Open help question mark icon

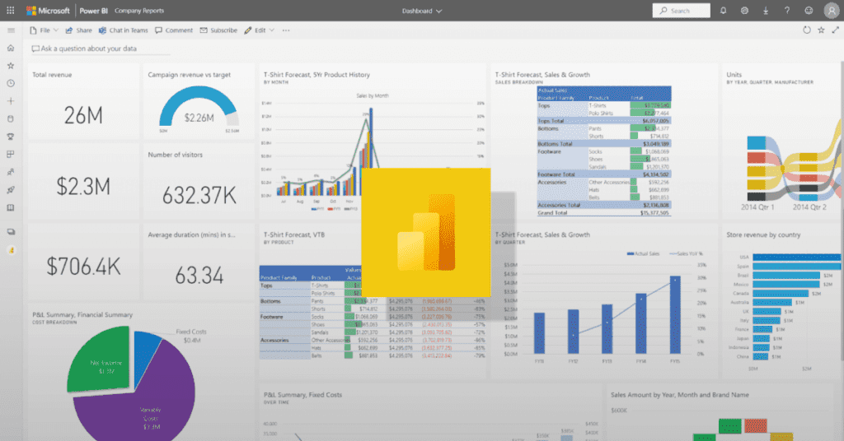point(787,10)
